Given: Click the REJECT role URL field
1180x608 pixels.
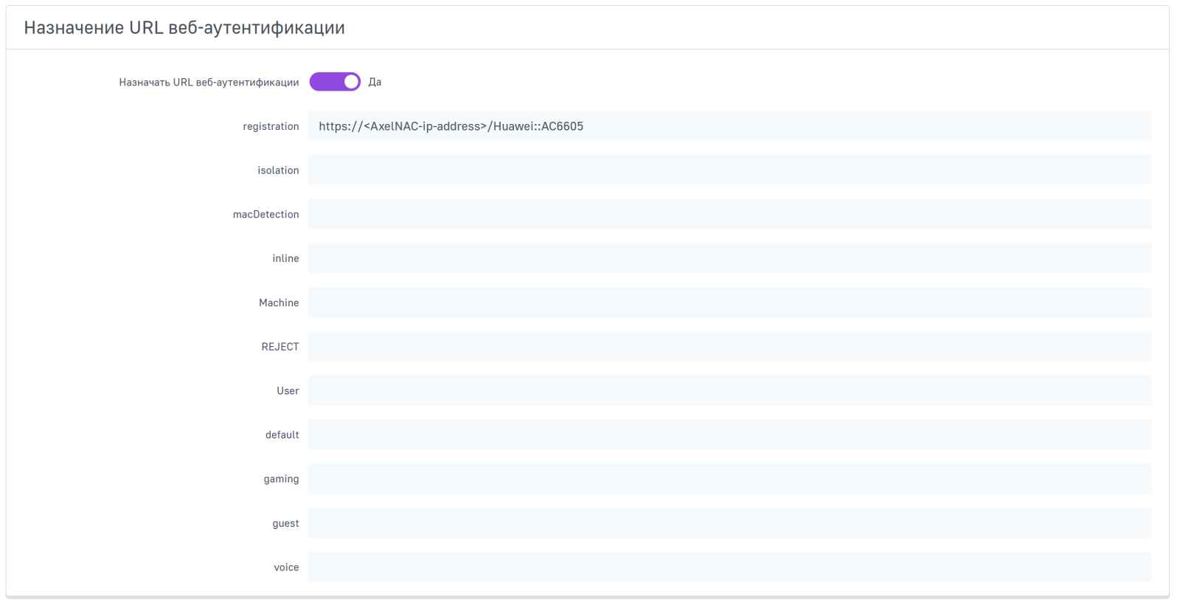Looking at the screenshot, I should 729,347.
